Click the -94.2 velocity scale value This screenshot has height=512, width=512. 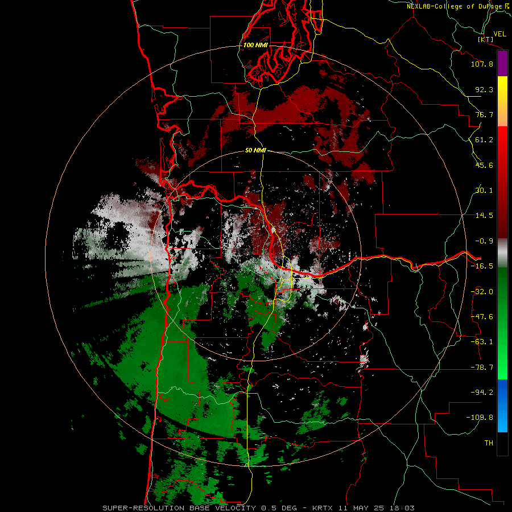pos(482,392)
